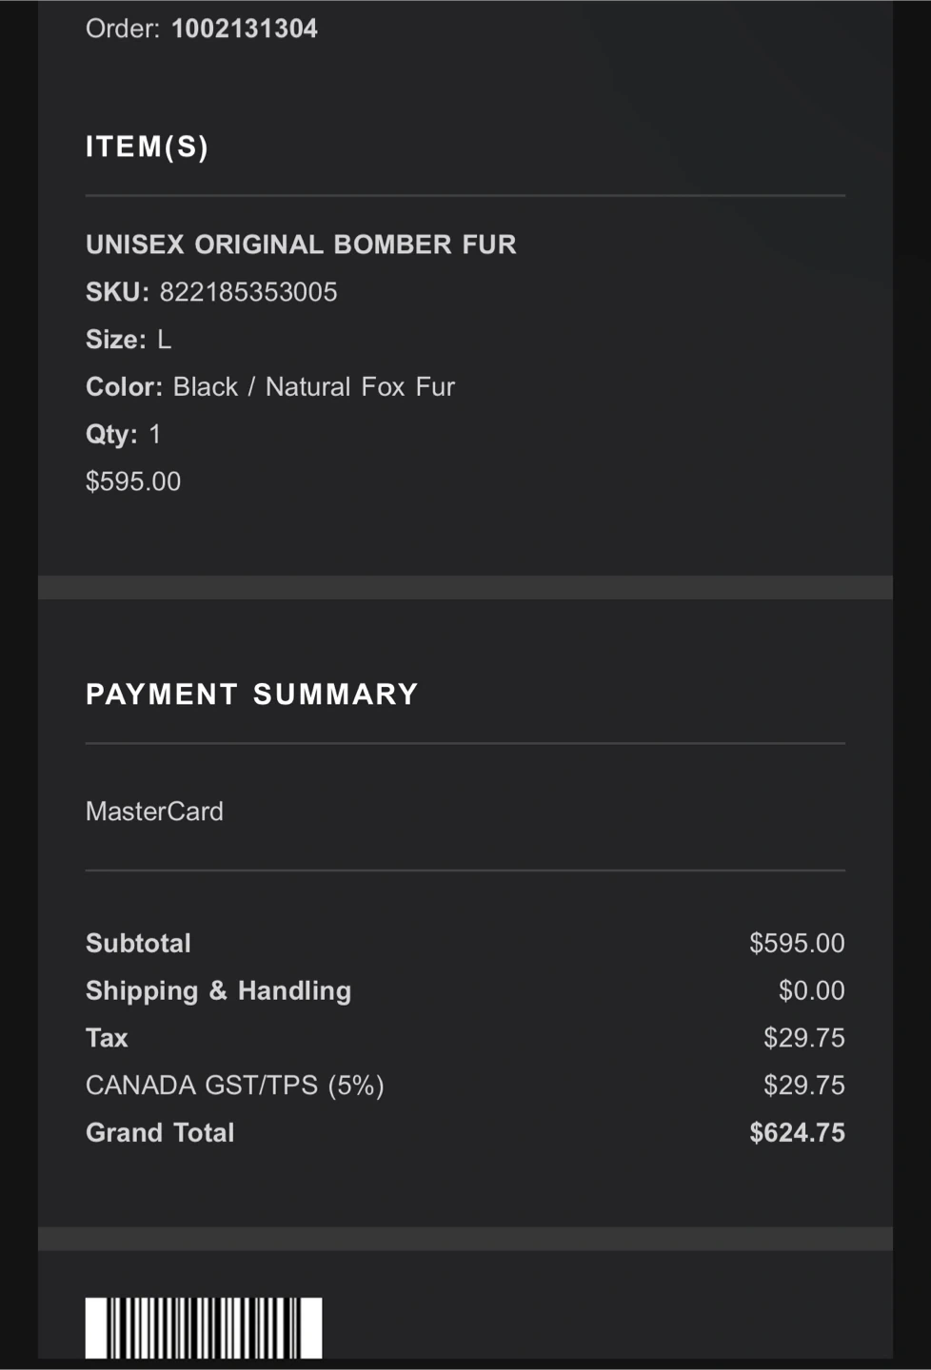Image resolution: width=931 pixels, height=1370 pixels.
Task: Tap the barcode at the bottom
Action: tap(204, 1328)
